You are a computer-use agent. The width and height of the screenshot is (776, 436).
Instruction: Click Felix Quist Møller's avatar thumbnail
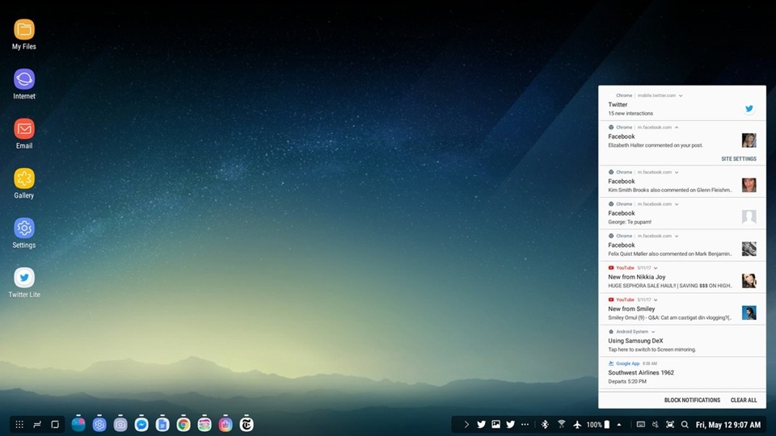click(749, 249)
